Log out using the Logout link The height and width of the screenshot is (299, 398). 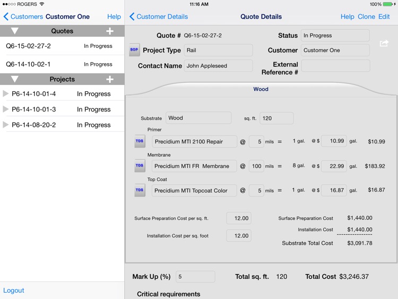click(14, 291)
